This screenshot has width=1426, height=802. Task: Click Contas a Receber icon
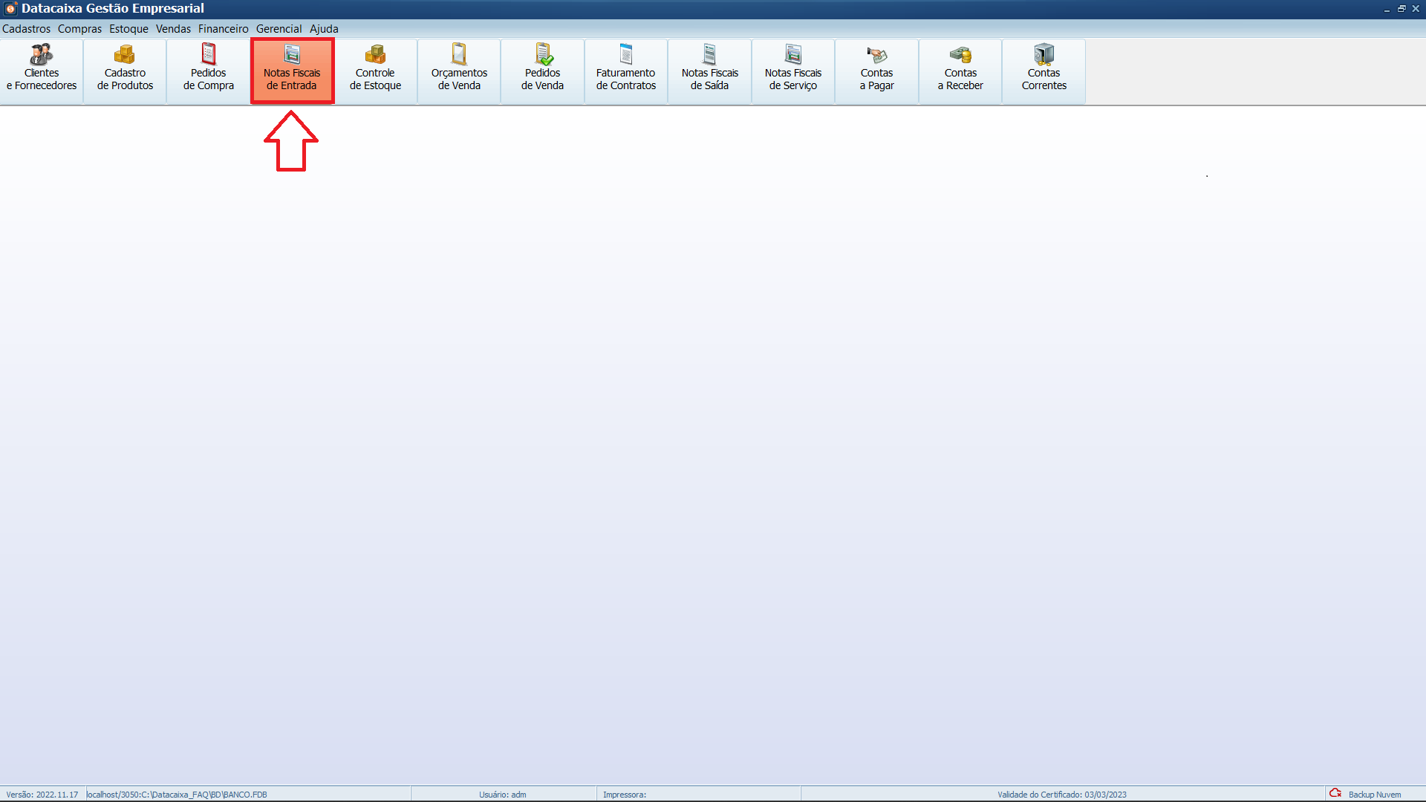tap(960, 71)
